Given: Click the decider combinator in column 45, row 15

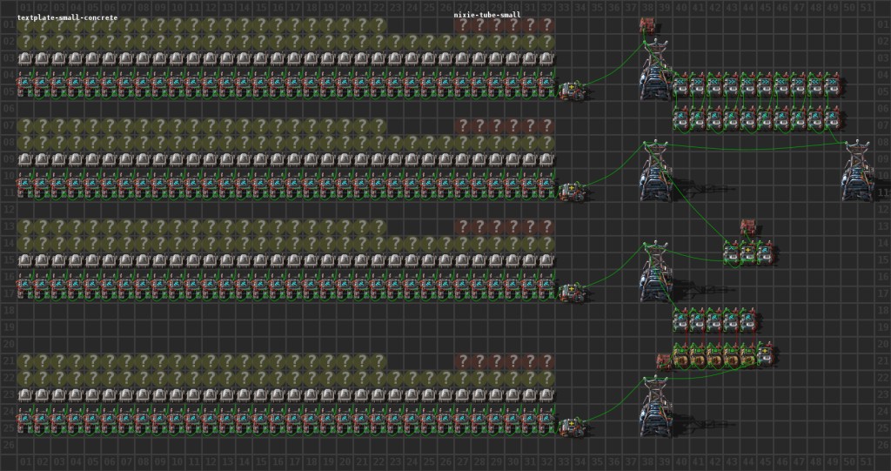Looking at the screenshot, I should (765, 252).
